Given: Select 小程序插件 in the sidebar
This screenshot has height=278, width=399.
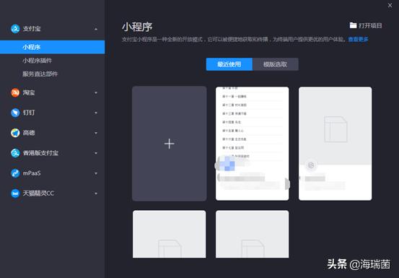Looking at the screenshot, I should coord(37,61).
